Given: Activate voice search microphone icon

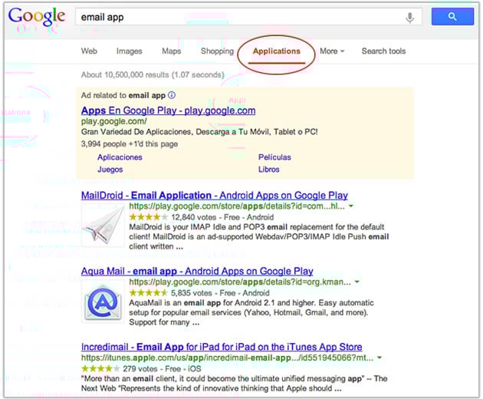Looking at the screenshot, I should [x=409, y=18].
